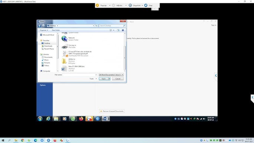Select Music library
This screenshot has height=143, width=254.
[45, 60]
